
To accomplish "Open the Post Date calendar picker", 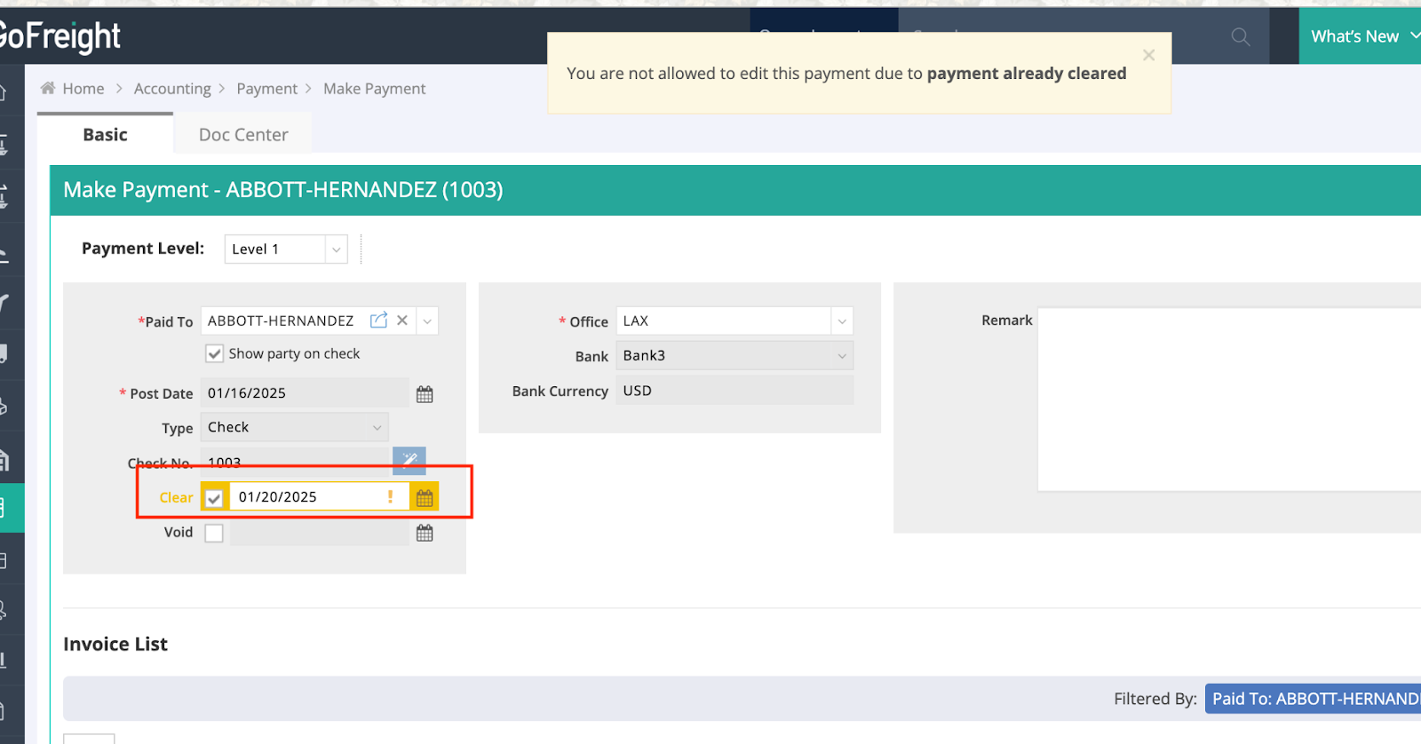I will pyautogui.click(x=425, y=394).
